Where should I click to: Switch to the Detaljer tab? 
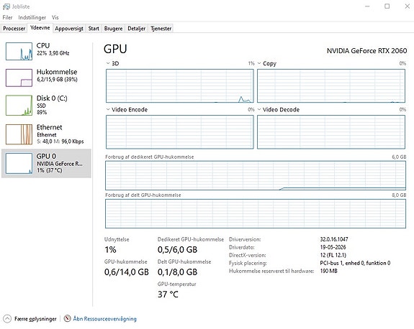point(137,29)
